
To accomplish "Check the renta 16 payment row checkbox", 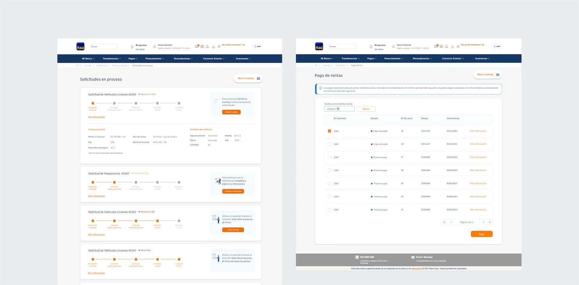I will (x=329, y=144).
